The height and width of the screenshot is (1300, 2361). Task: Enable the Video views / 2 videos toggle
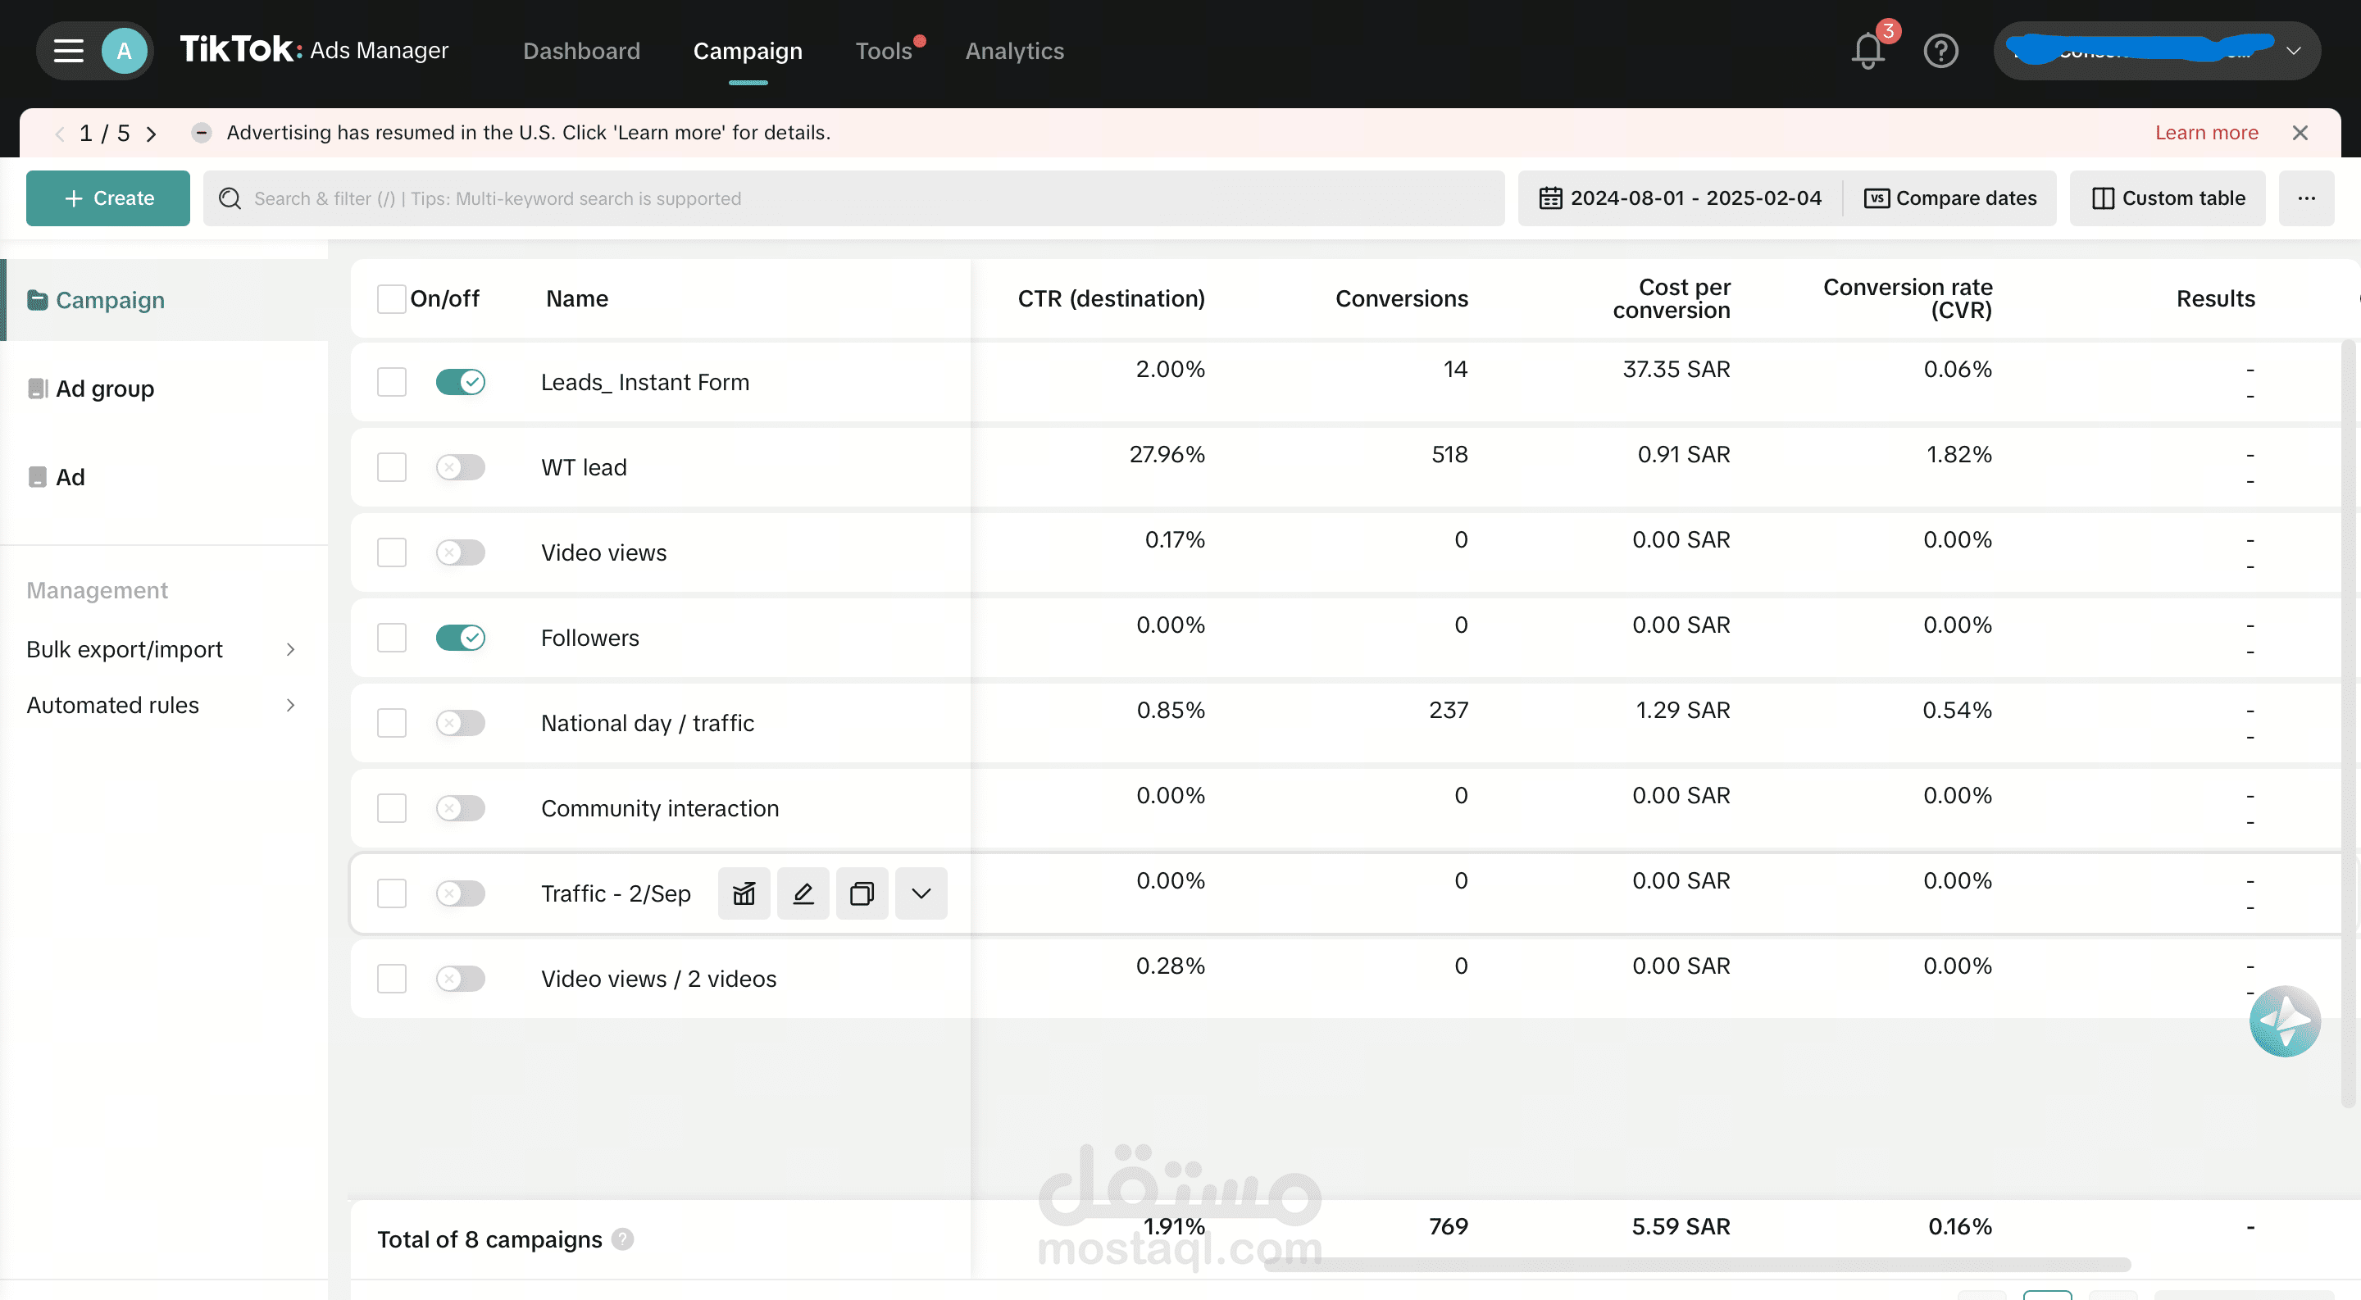click(x=460, y=979)
